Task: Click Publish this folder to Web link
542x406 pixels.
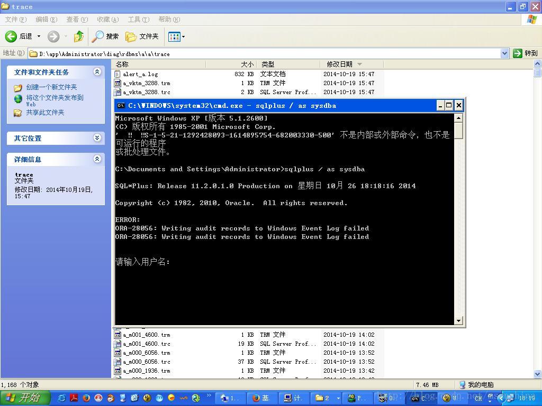Action: 55,100
